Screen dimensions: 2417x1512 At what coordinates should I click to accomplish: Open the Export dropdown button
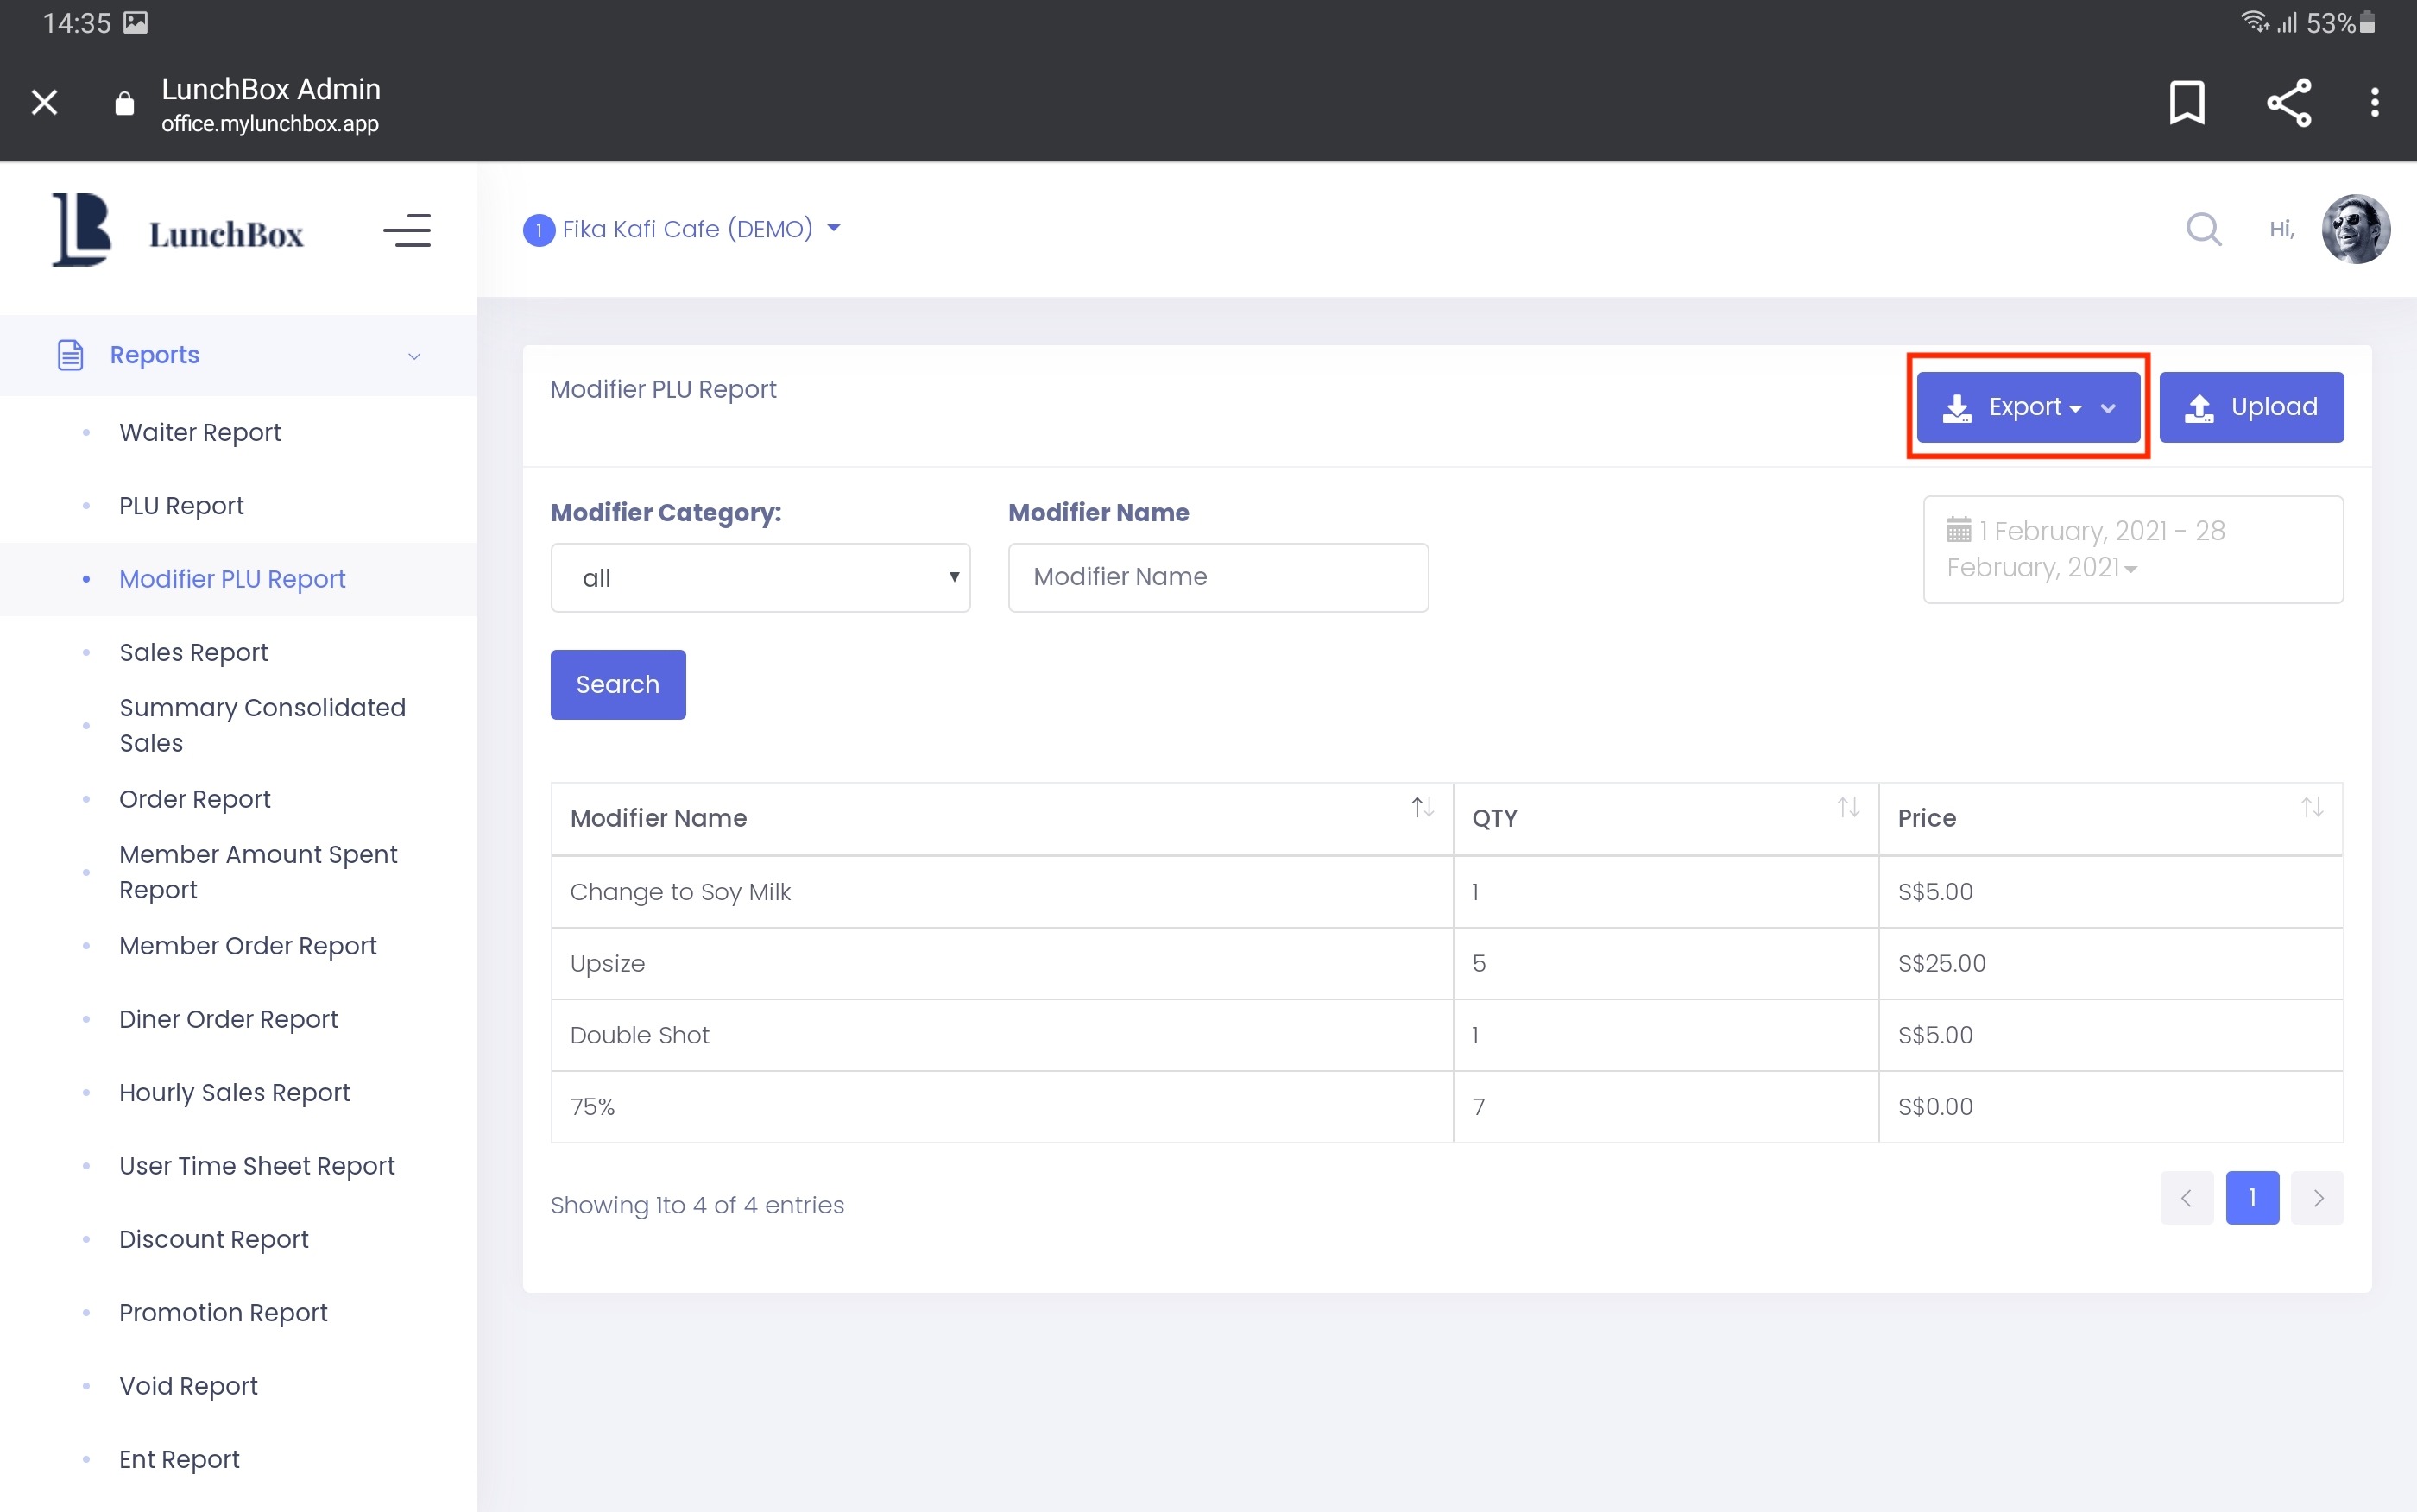point(2028,407)
